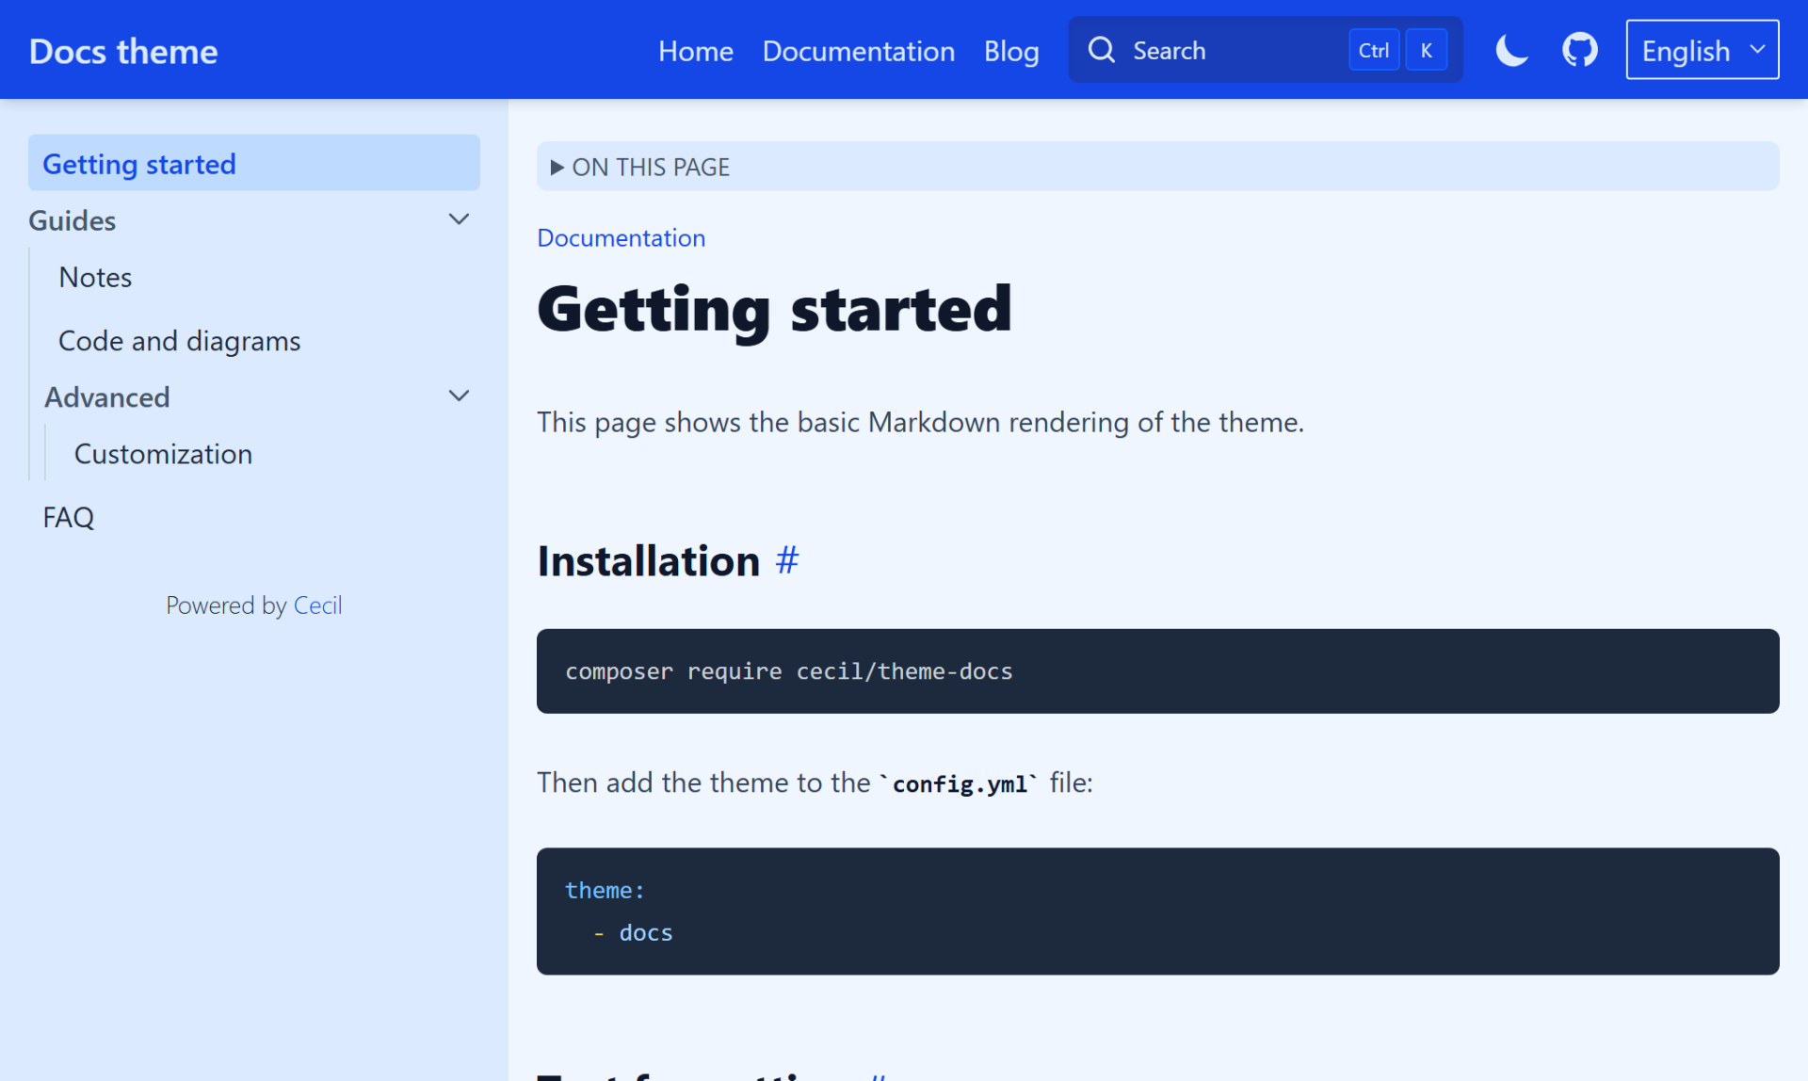Click the theme docs YAML code block
The image size is (1808, 1081).
point(1157,912)
